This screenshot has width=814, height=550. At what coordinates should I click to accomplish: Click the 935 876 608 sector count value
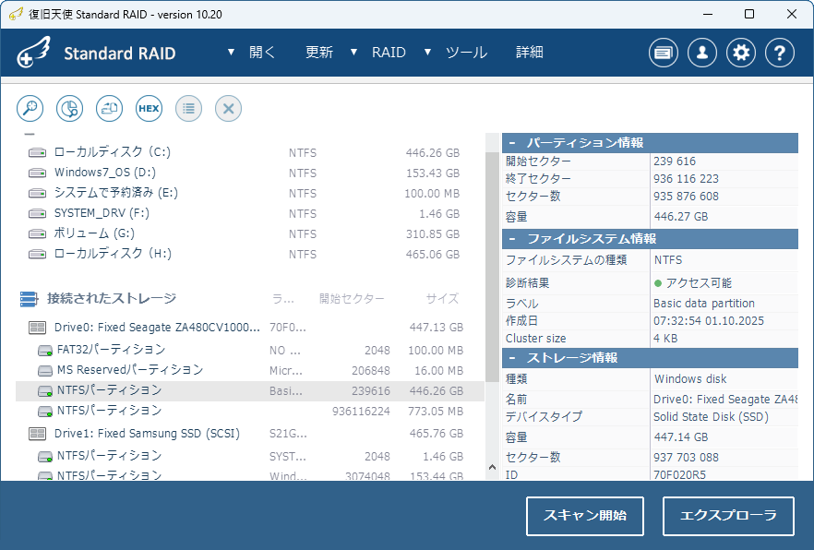(x=686, y=197)
